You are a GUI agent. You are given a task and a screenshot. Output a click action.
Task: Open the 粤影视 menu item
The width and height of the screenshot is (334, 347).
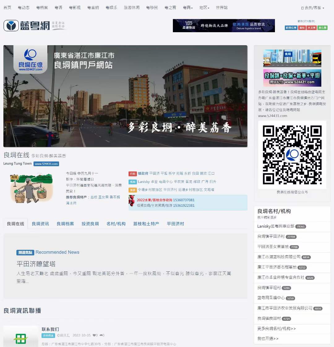[x=75, y=8]
